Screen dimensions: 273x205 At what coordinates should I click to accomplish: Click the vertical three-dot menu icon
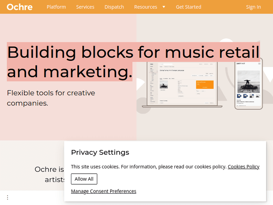click(x=7, y=197)
